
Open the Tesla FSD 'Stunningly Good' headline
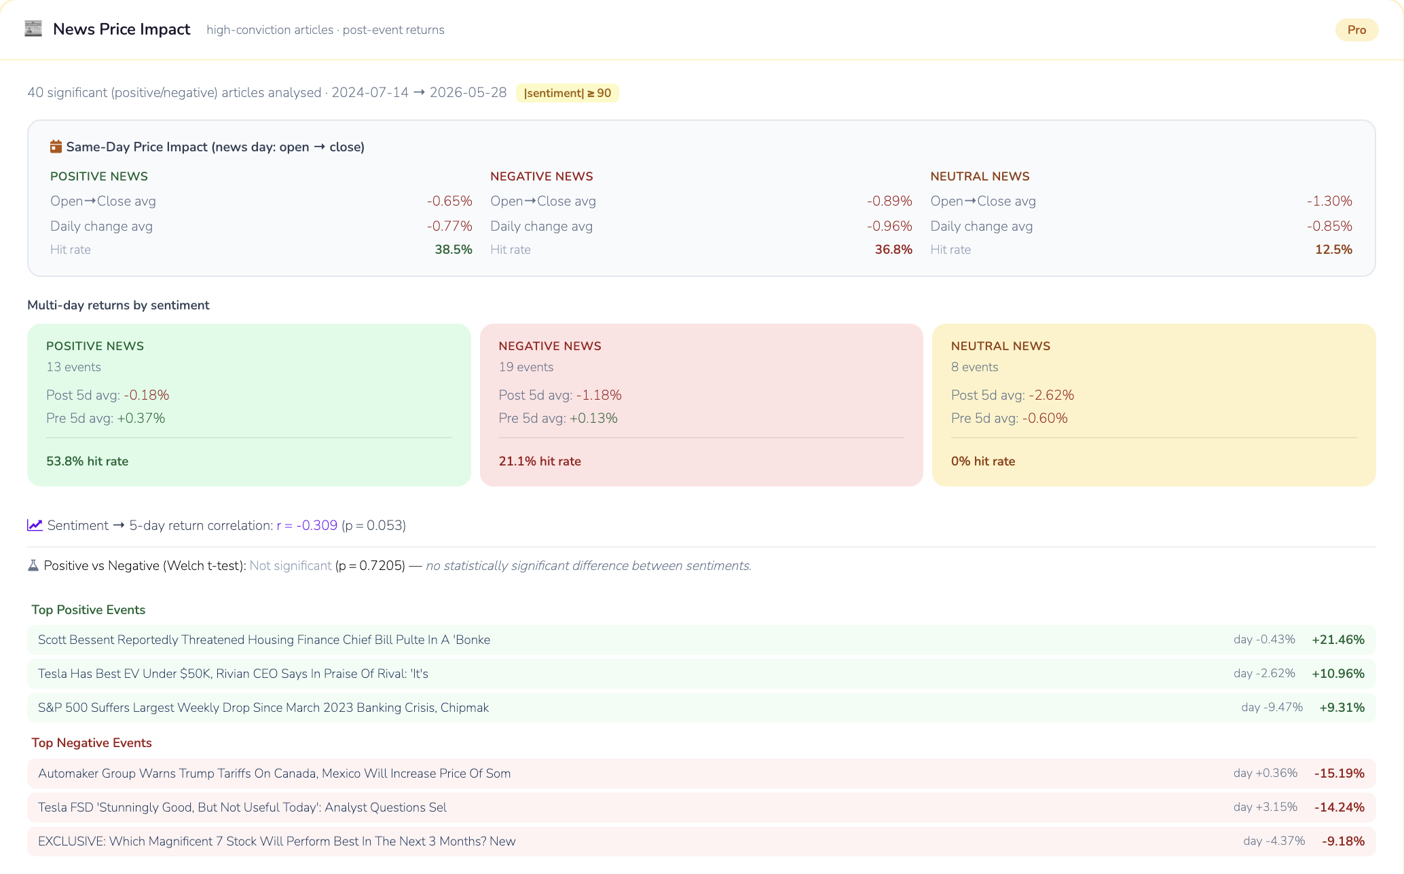(x=242, y=807)
